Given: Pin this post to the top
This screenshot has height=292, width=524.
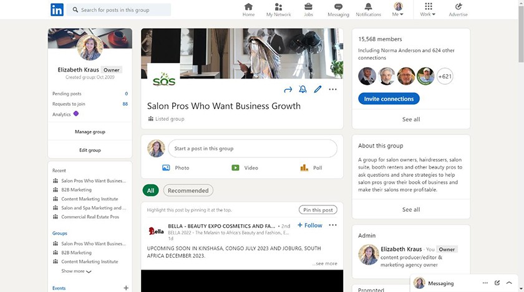Looking at the screenshot, I should 318,210.
